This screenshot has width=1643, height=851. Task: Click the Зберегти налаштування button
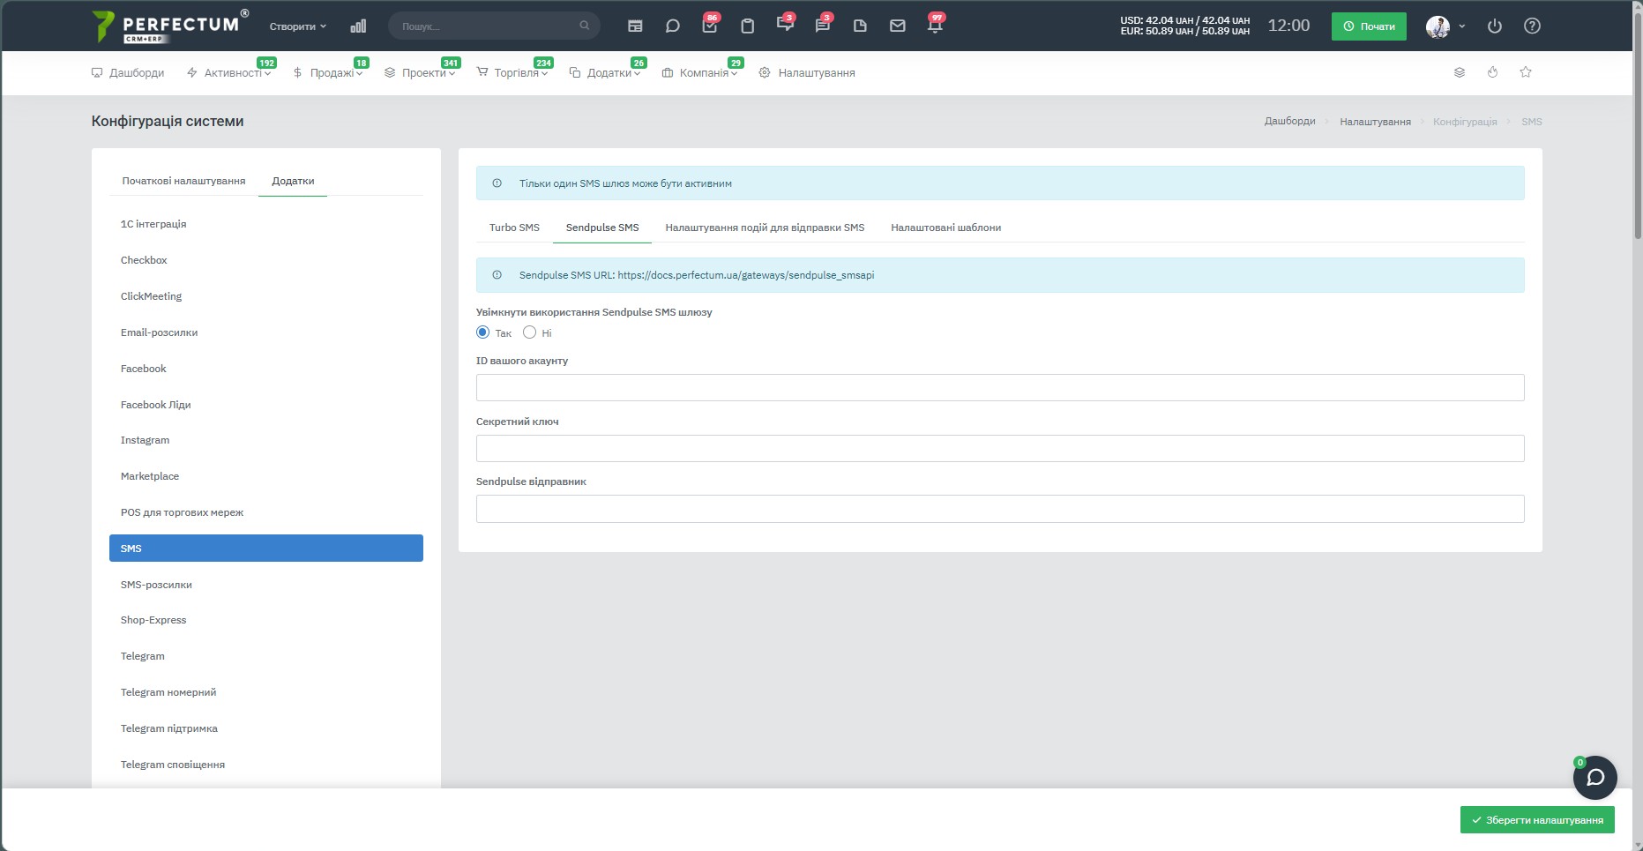coord(1537,820)
